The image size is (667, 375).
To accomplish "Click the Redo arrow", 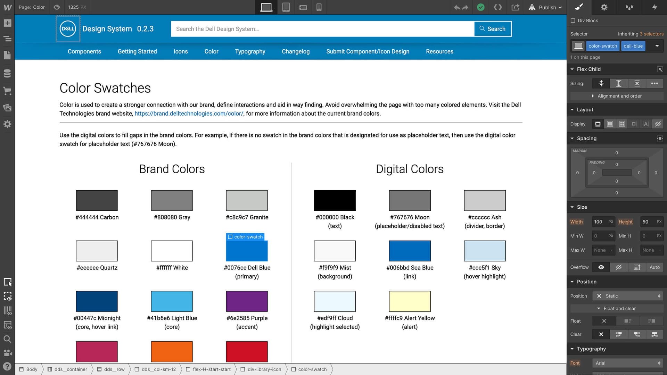I will (x=465, y=7).
